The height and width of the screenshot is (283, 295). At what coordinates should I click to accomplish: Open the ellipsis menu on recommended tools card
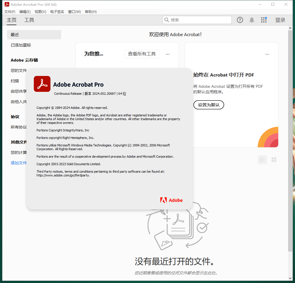coord(168,54)
